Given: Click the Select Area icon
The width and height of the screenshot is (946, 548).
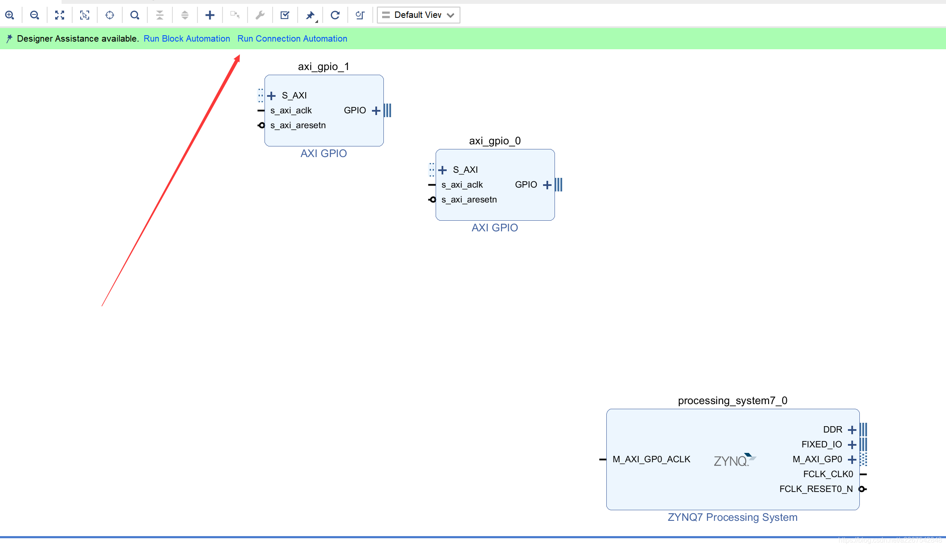Looking at the screenshot, I should (84, 15).
